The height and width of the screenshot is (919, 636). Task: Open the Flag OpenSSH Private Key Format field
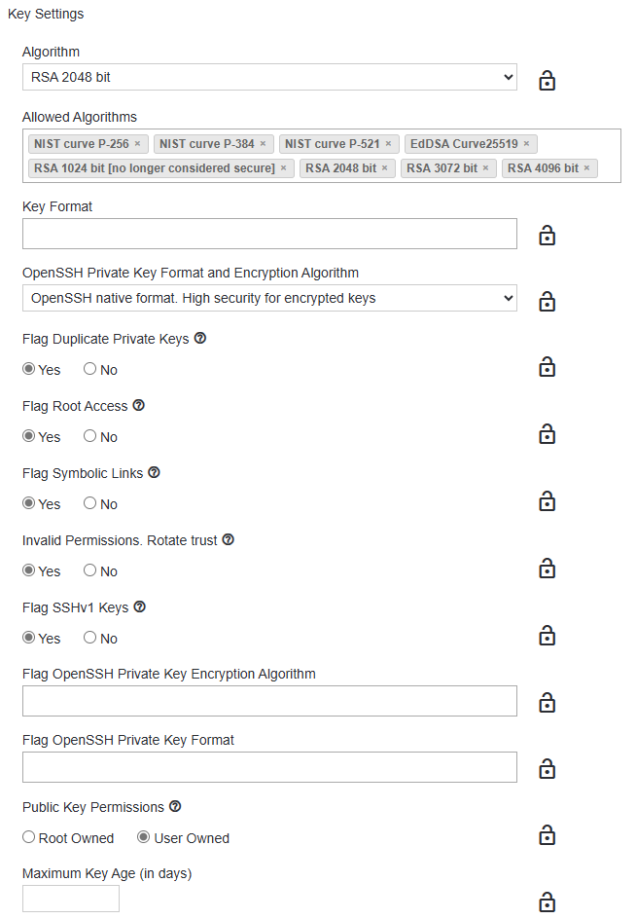(x=269, y=767)
